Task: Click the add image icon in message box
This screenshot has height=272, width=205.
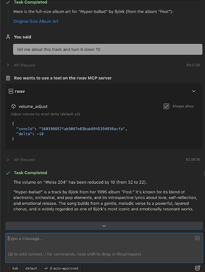Action: (197, 238)
